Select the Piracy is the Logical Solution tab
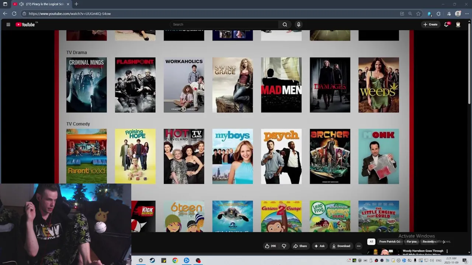472x265 pixels. tap(41, 4)
